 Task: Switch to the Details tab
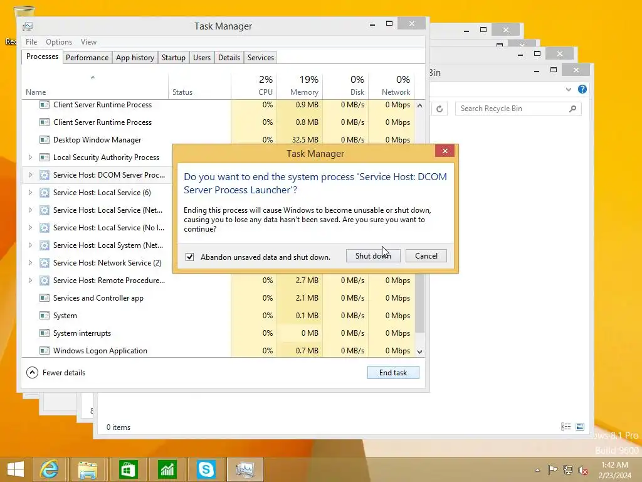[x=229, y=57]
